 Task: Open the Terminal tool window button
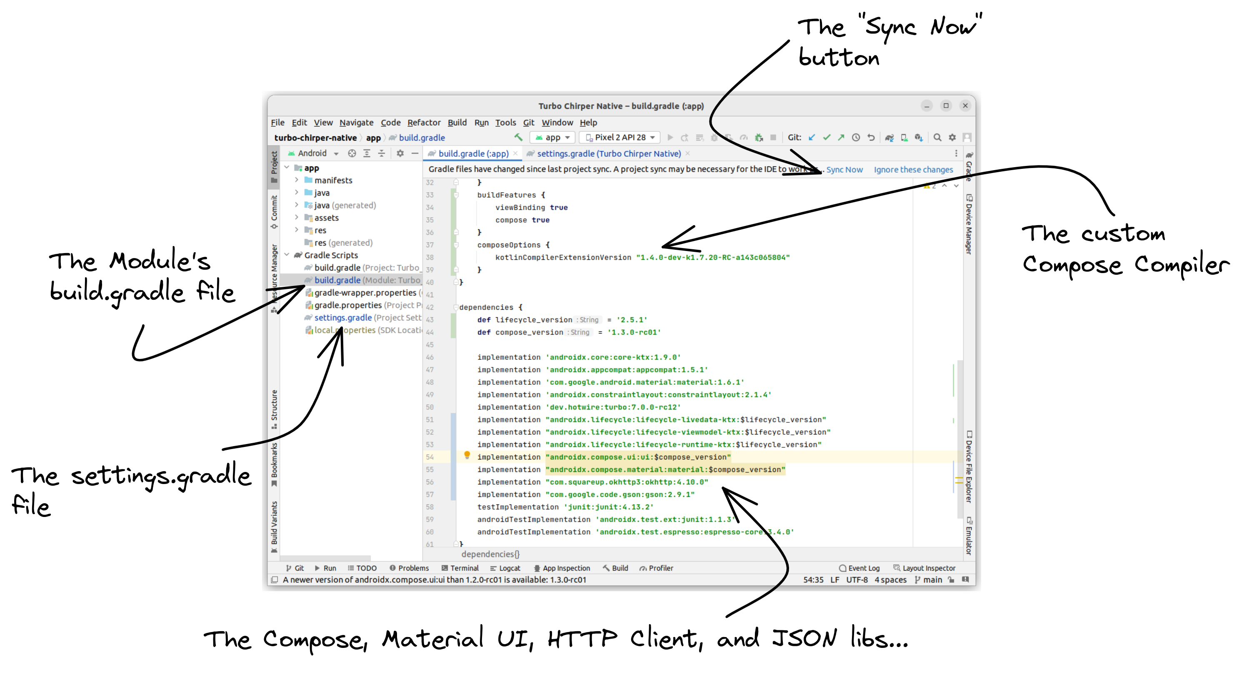(x=460, y=568)
